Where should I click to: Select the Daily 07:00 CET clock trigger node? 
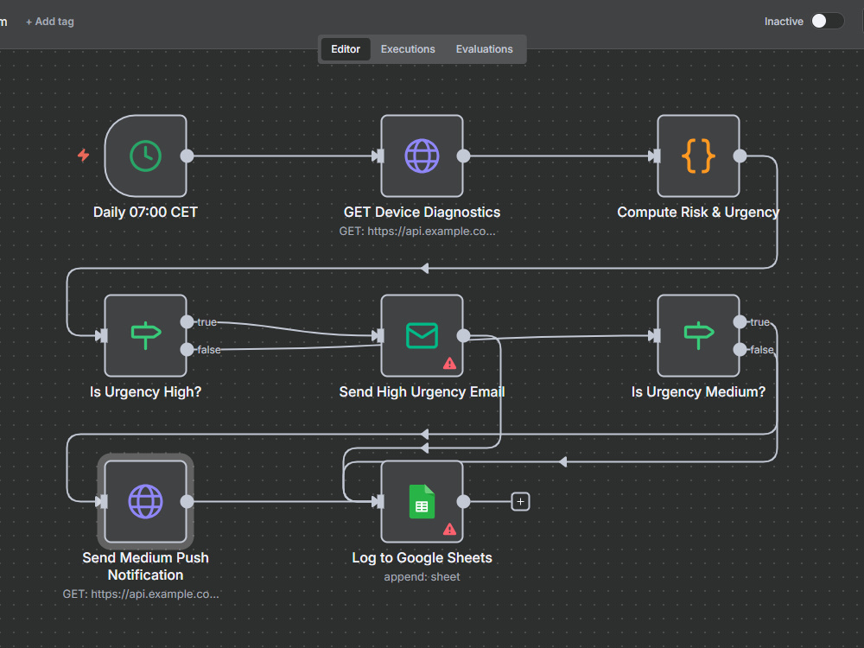(x=145, y=156)
